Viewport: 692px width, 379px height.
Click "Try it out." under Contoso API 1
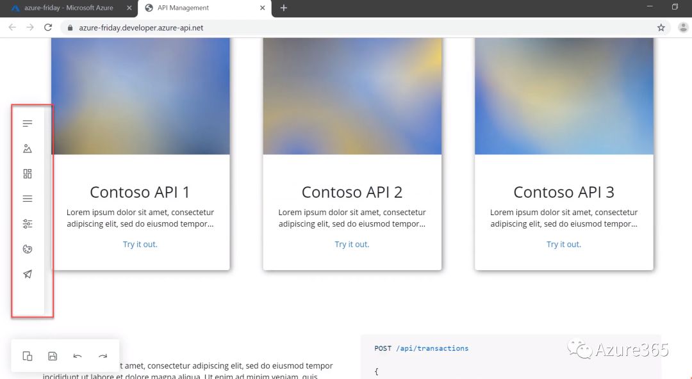tap(140, 244)
